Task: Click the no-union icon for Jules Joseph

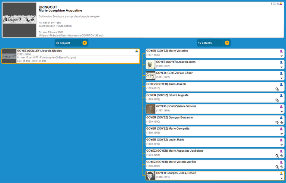Action: pos(277,89)
